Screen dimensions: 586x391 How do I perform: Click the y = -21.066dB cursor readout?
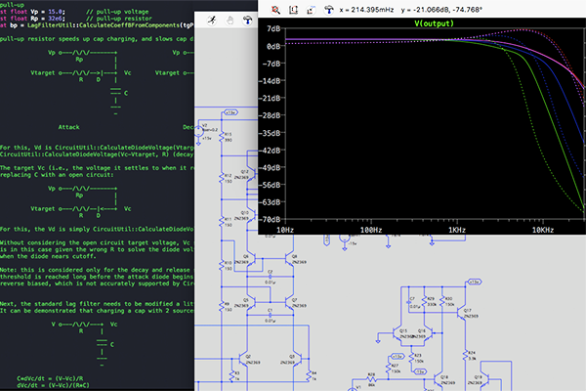coord(441,10)
